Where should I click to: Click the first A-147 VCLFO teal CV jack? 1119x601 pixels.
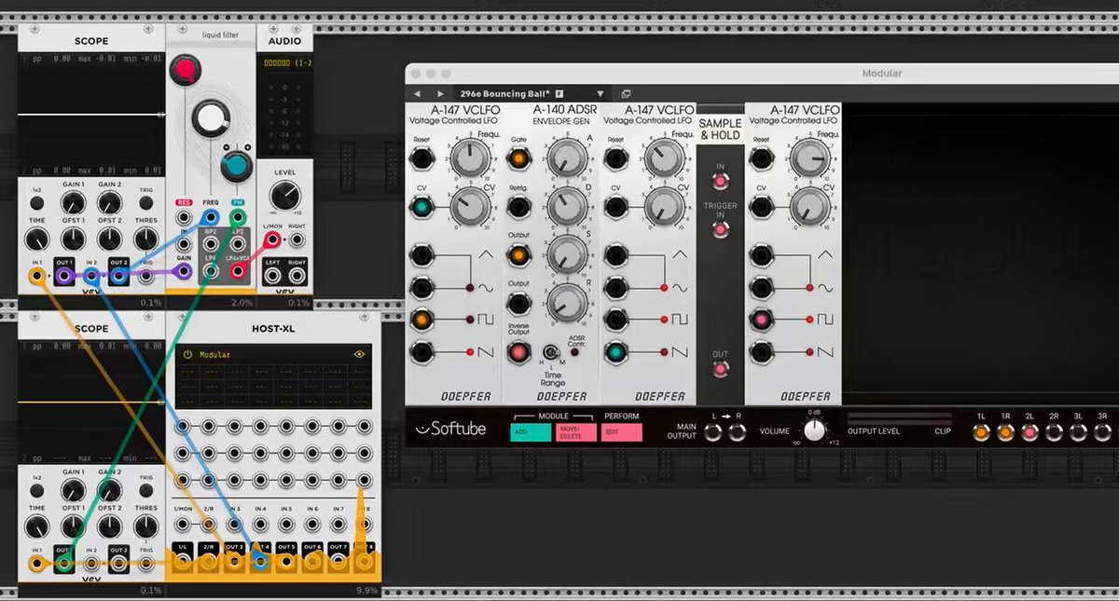click(421, 206)
